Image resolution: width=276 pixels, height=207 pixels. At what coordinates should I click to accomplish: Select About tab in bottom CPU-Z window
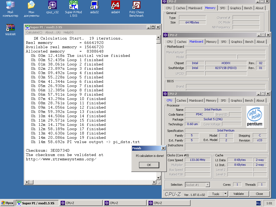(260, 101)
